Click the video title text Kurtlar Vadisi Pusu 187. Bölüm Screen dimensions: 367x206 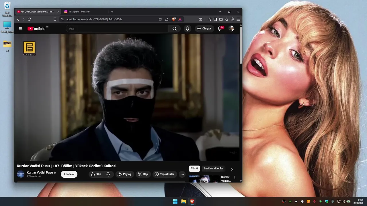67,166
